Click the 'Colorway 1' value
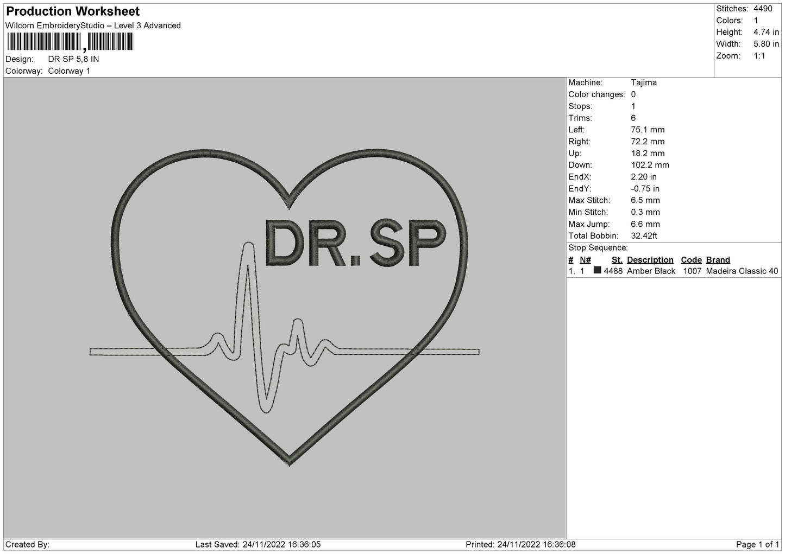 pos(69,71)
